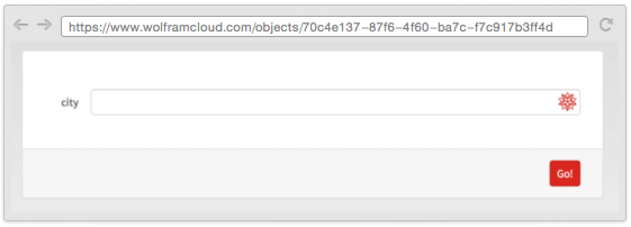Click the blank white area above city field
Viewport: 631px width, 227px height.
[313, 70]
